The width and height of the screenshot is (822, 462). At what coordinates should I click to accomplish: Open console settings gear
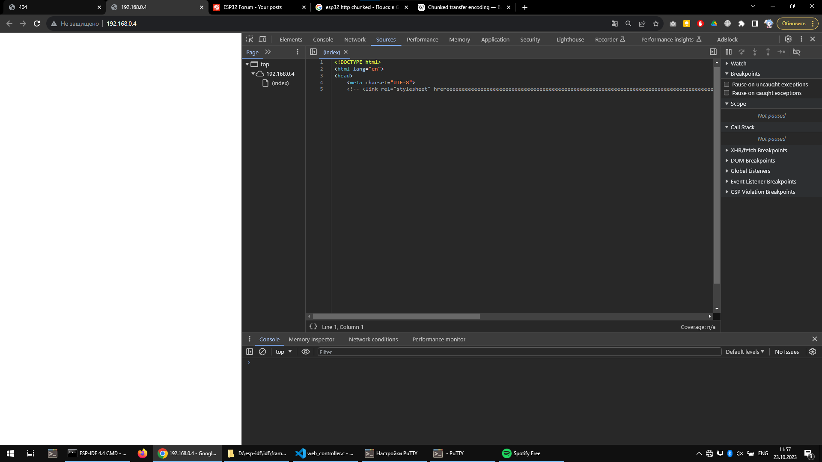813,351
